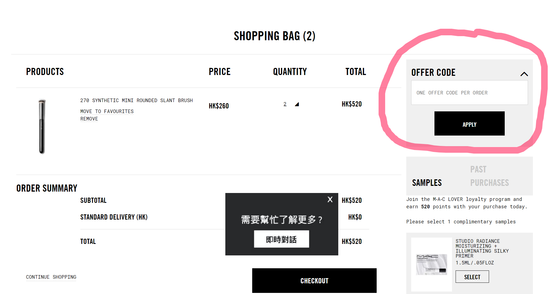Apply the entered offer code

[469, 124]
